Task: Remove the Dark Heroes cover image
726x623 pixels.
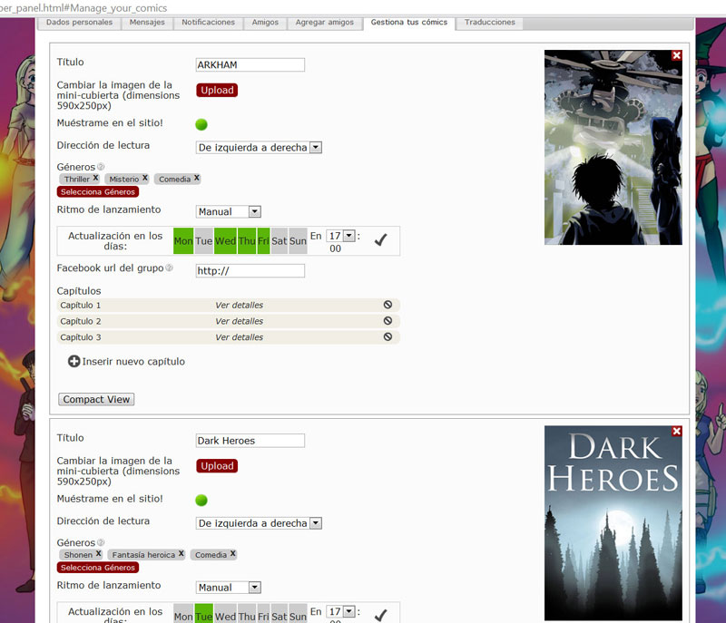Action: 676,432
